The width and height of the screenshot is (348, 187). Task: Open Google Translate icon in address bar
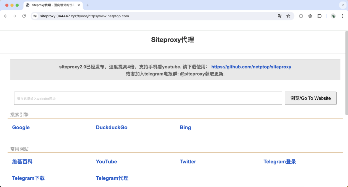[x=280, y=16]
